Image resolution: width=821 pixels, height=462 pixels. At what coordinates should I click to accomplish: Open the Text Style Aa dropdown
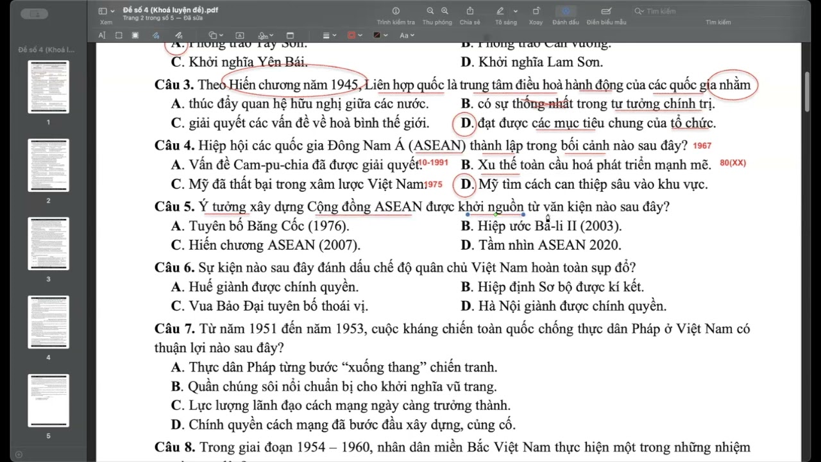coord(408,35)
